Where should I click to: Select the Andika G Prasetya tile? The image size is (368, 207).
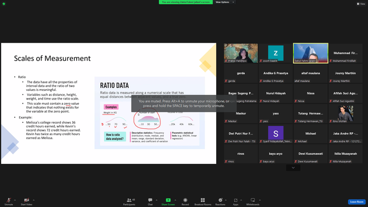pyautogui.click(x=276, y=73)
